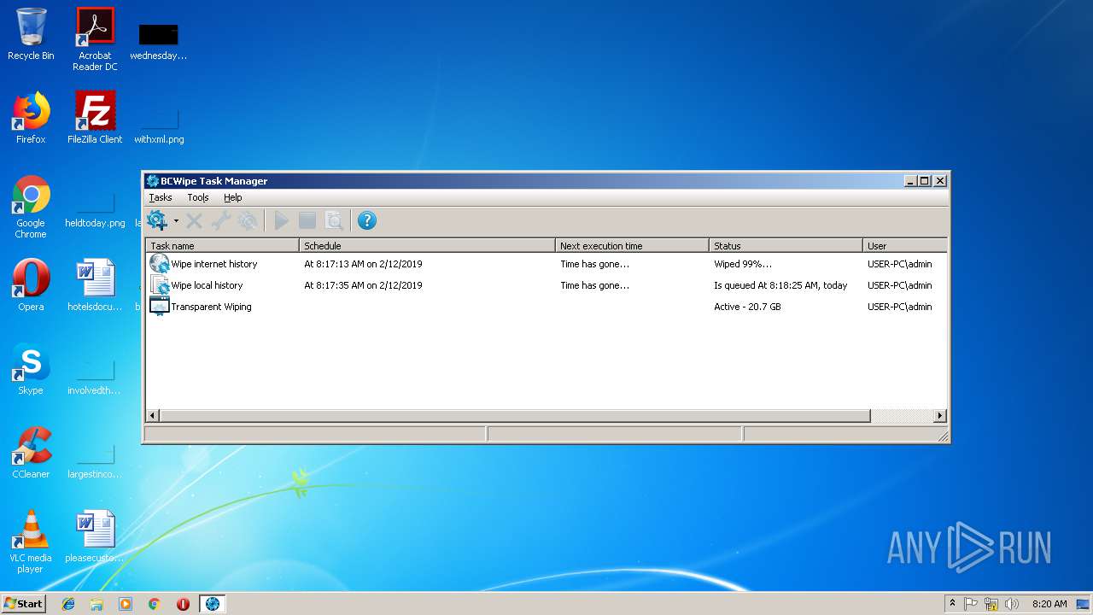Click the Run task play icon

click(x=281, y=221)
